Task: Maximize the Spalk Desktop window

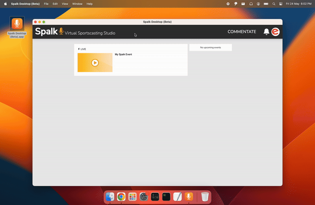Action: pyautogui.click(x=44, y=22)
